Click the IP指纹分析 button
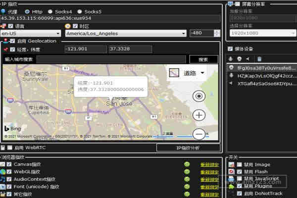The image size is (297, 198). click(x=188, y=148)
